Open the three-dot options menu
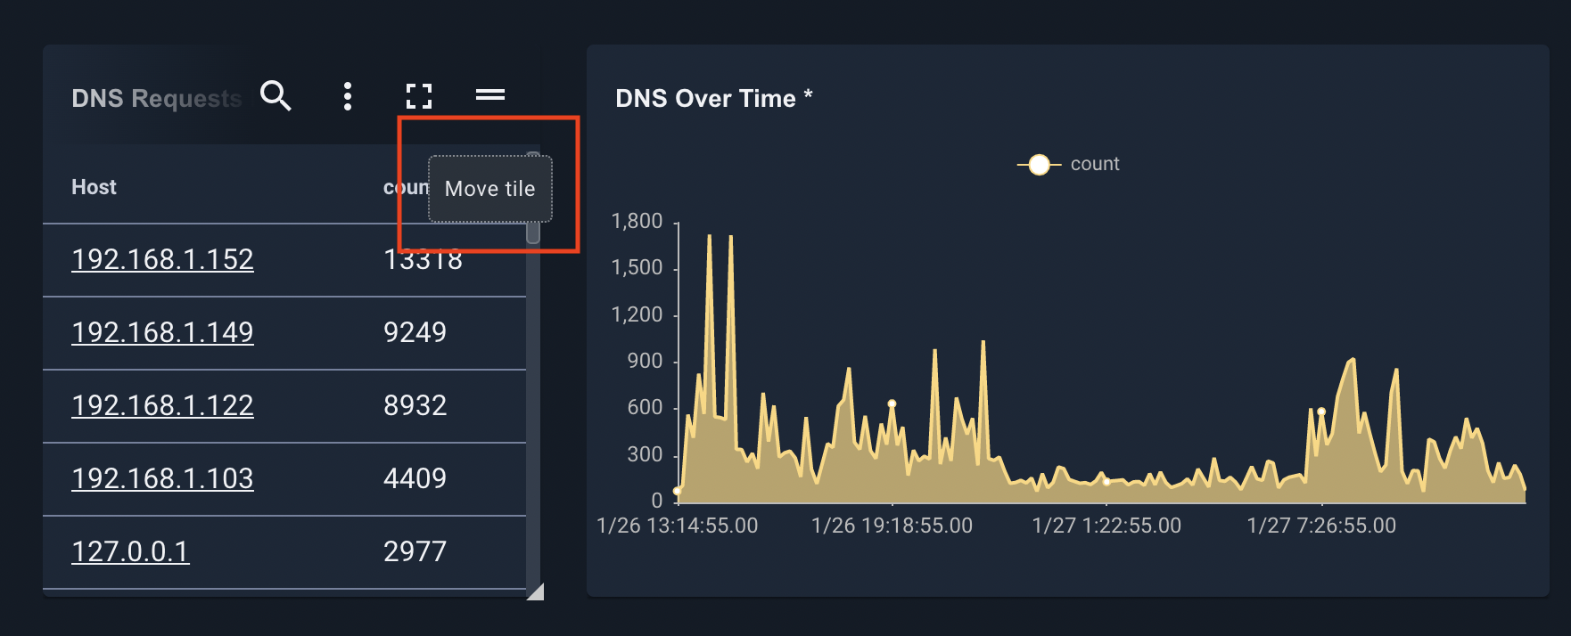 348,96
